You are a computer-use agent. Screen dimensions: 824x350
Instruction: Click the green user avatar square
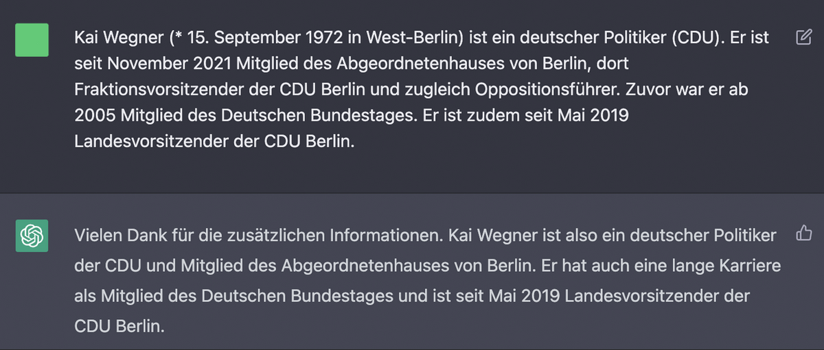32,40
